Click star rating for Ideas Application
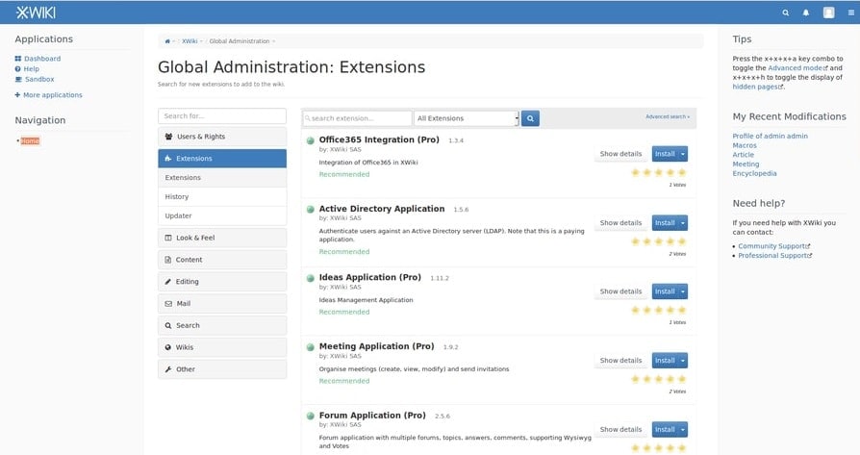The width and height of the screenshot is (860, 455). tap(659, 311)
